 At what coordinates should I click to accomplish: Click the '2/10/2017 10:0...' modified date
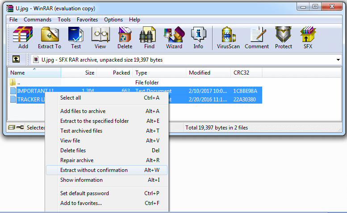coord(208,91)
